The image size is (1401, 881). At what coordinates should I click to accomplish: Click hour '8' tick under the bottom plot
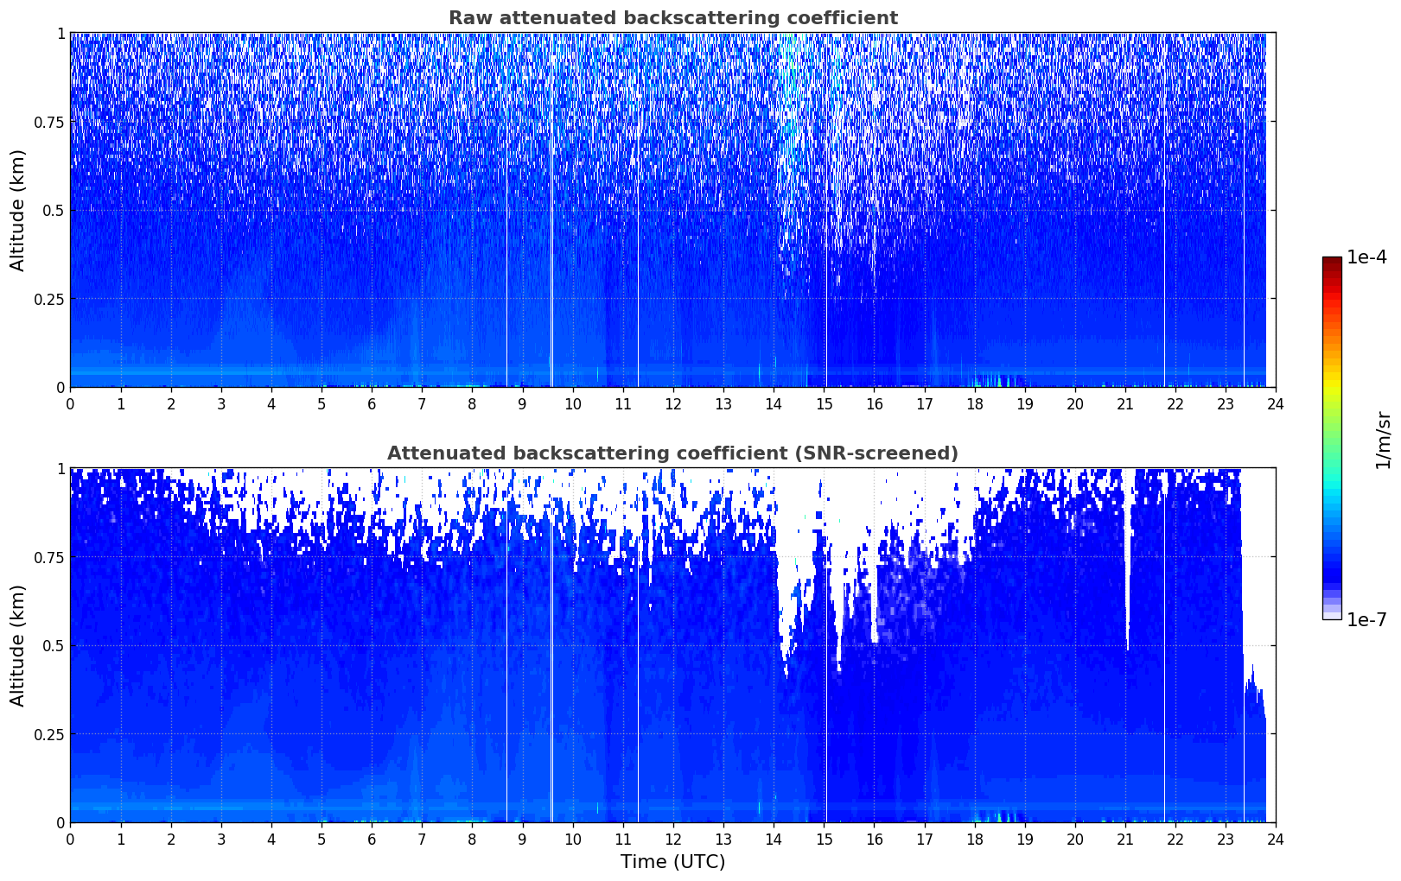472,839
